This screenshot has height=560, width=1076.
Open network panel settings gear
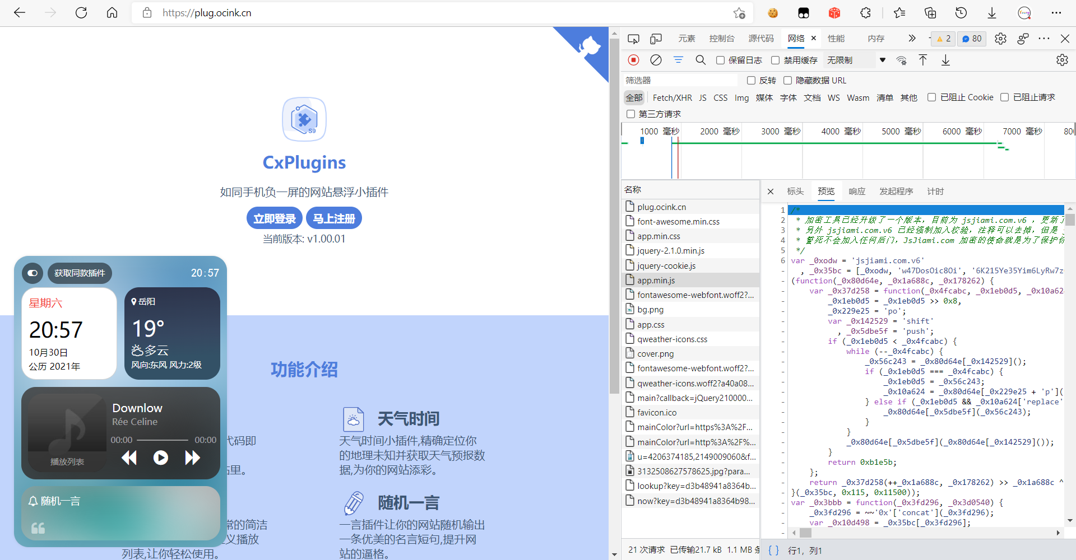(1062, 60)
